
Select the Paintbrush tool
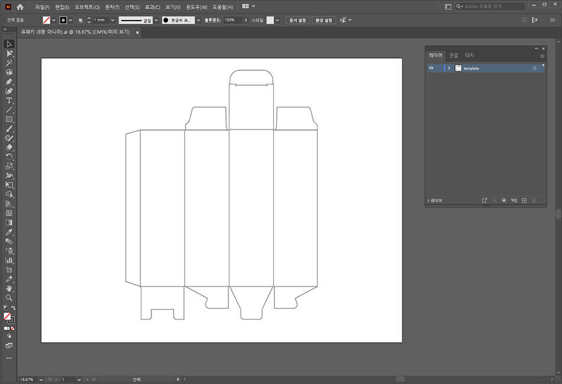[9, 129]
